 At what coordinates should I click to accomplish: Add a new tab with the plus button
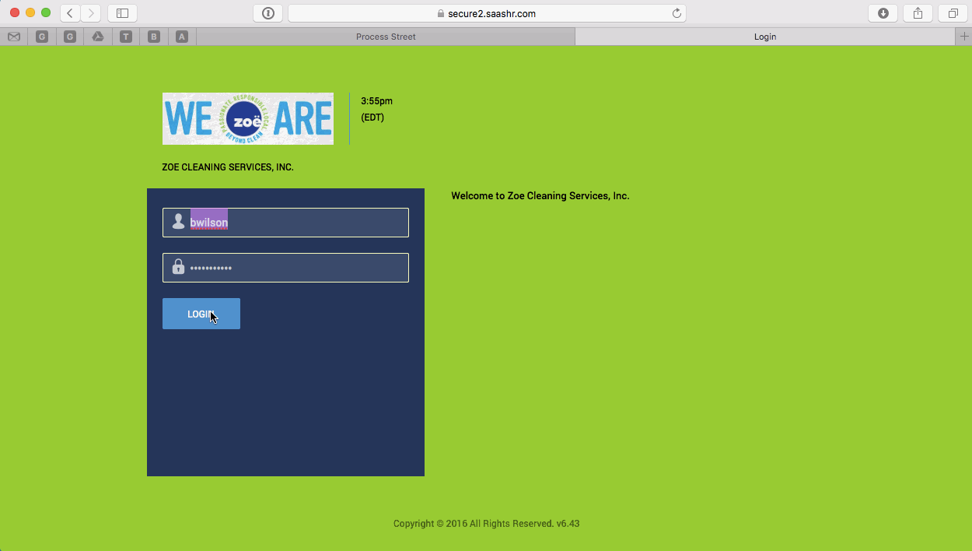click(x=964, y=37)
